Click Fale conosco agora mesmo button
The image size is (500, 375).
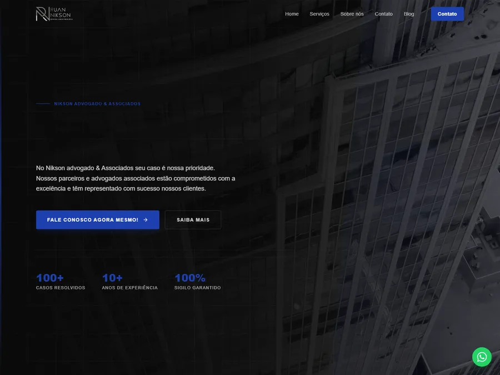tap(98, 219)
